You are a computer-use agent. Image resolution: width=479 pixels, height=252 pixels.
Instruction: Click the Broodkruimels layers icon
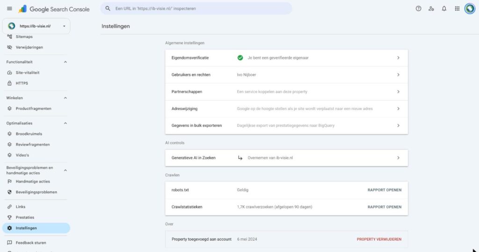click(x=9, y=134)
